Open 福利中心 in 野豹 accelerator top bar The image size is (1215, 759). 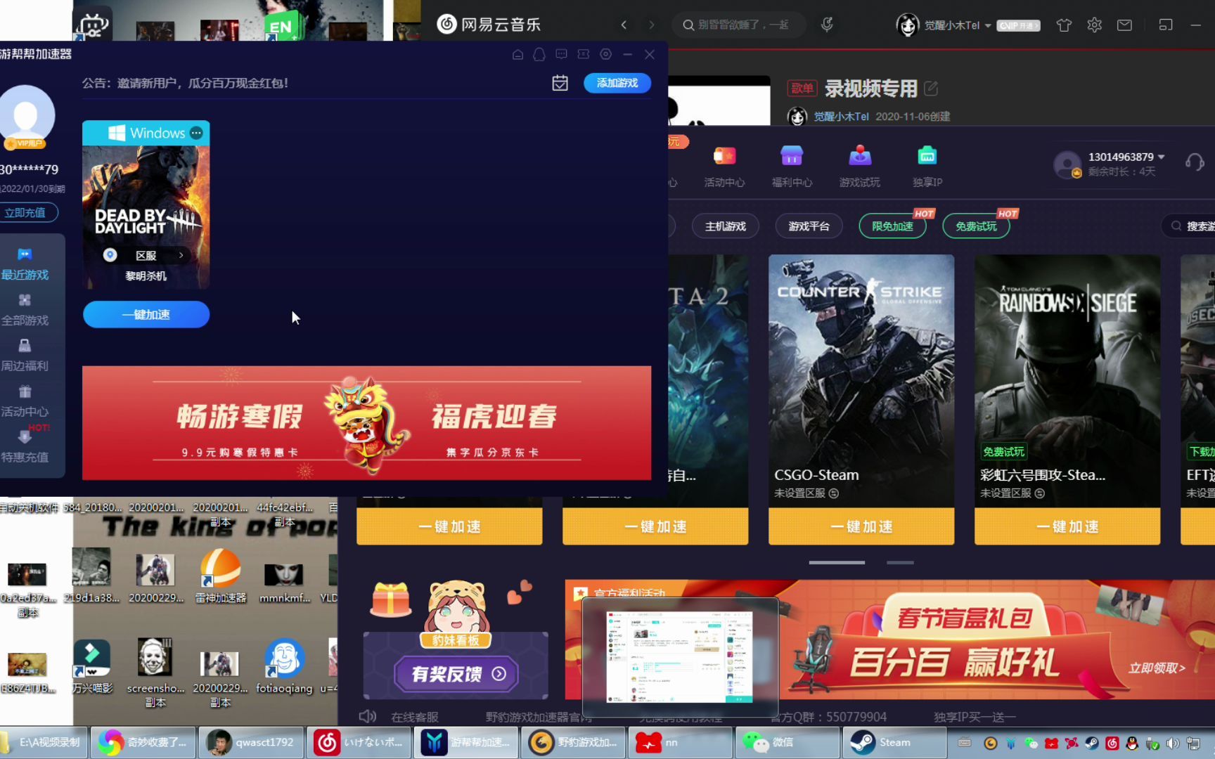792,167
